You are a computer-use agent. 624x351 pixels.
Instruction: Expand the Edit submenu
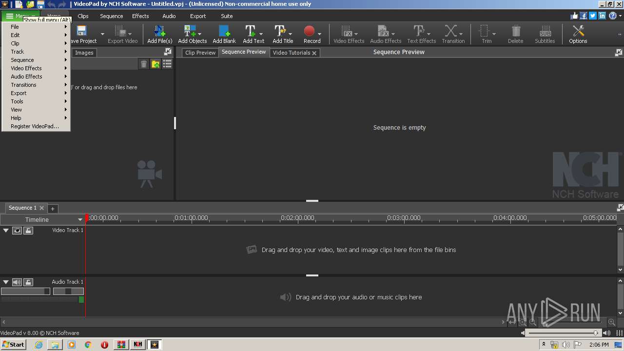coord(37,35)
